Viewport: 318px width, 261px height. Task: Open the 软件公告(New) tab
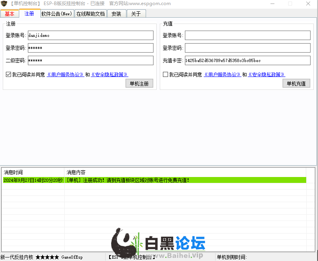coord(57,14)
